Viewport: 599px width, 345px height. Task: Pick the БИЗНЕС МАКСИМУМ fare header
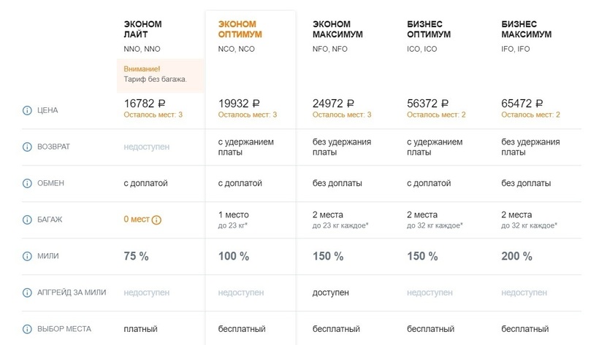[x=527, y=29]
